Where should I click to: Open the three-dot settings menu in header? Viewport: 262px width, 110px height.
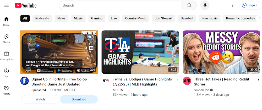pos(233,5)
